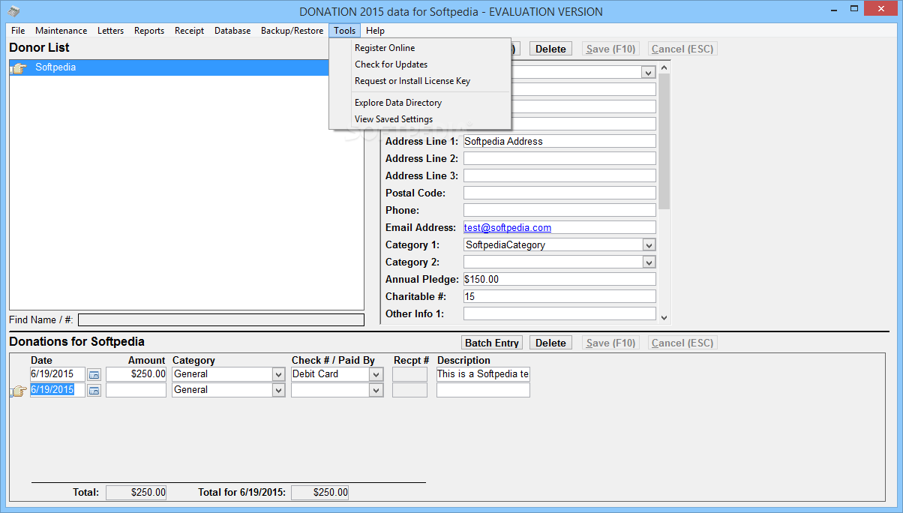Expand the Category 2 dropdown
This screenshot has height=513, width=903.
coord(649,262)
